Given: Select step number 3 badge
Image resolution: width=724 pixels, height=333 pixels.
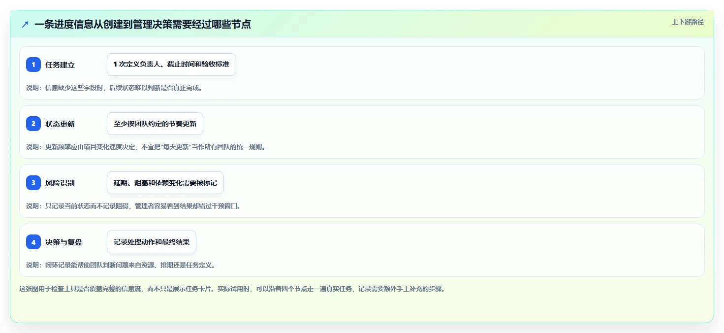Looking at the screenshot, I should pyautogui.click(x=33, y=183).
